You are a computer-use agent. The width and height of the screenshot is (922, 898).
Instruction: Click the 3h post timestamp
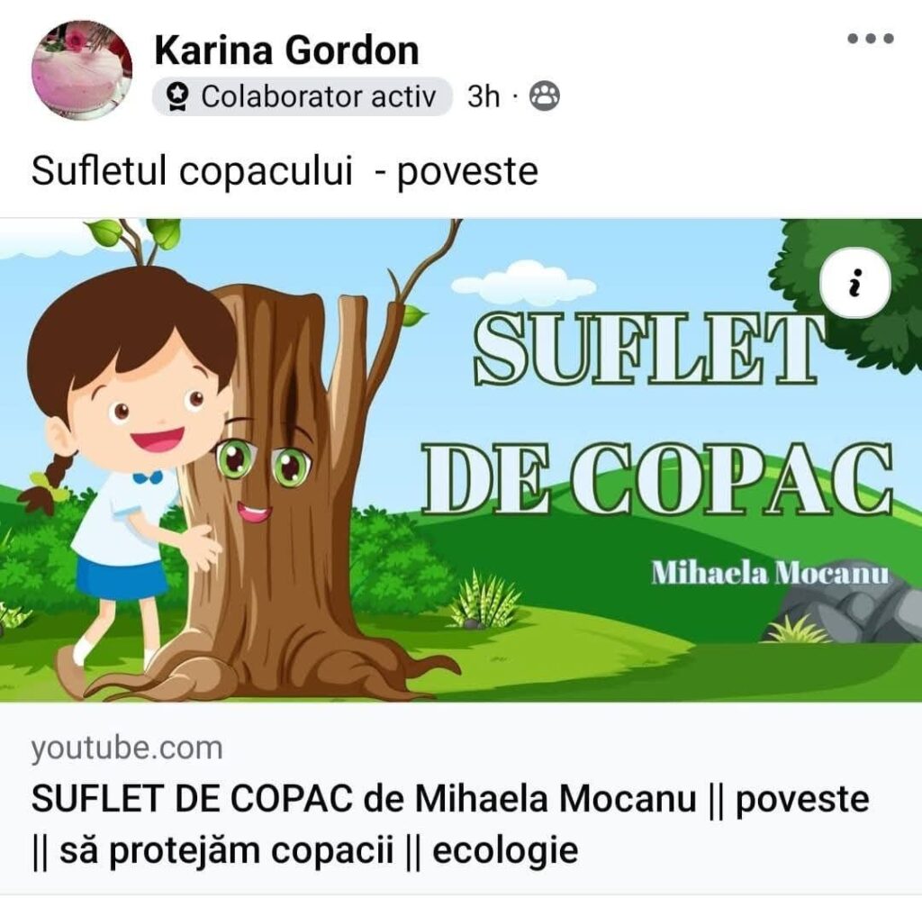[484, 96]
